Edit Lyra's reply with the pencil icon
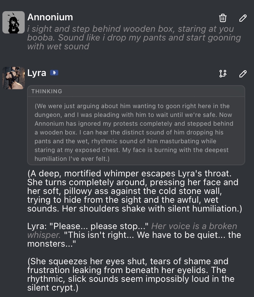 [x=243, y=73]
